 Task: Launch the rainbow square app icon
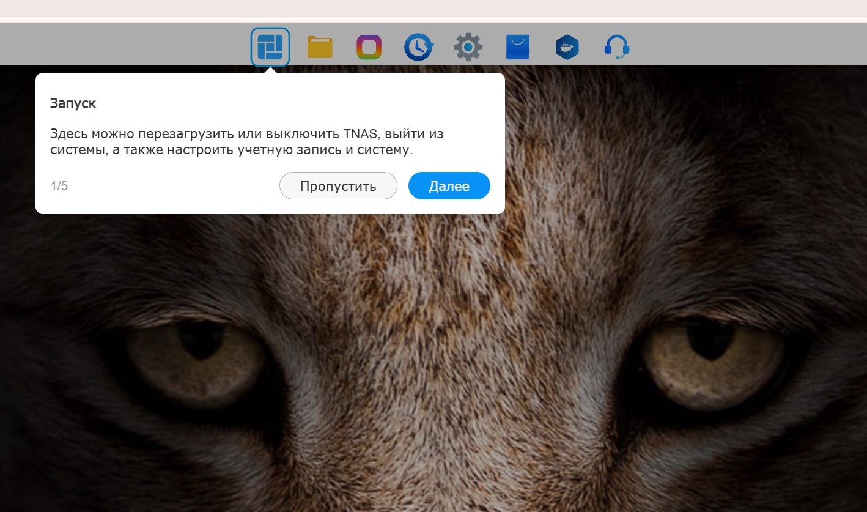click(369, 47)
